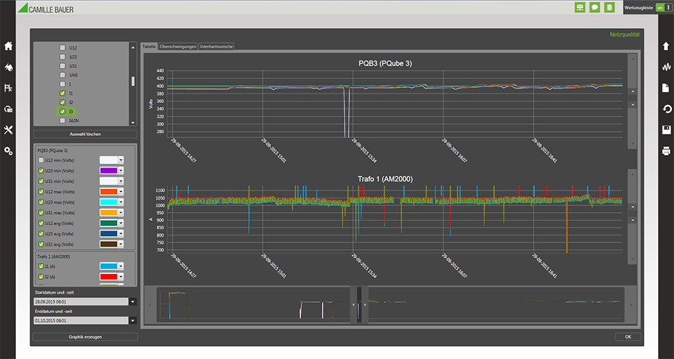Click the up arrow icon in right toolbar
674x359 pixels.
pos(666,46)
